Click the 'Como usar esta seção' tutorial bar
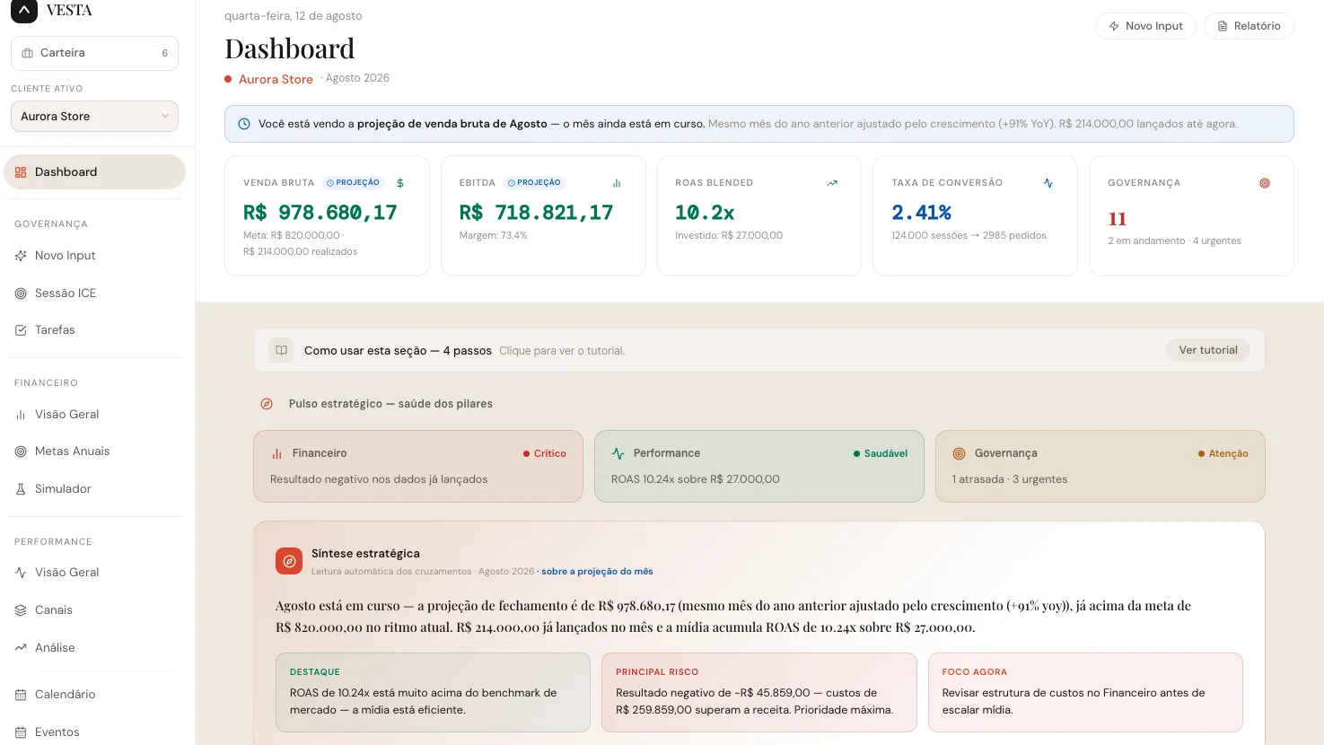The width and height of the screenshot is (1324, 745). coord(759,350)
